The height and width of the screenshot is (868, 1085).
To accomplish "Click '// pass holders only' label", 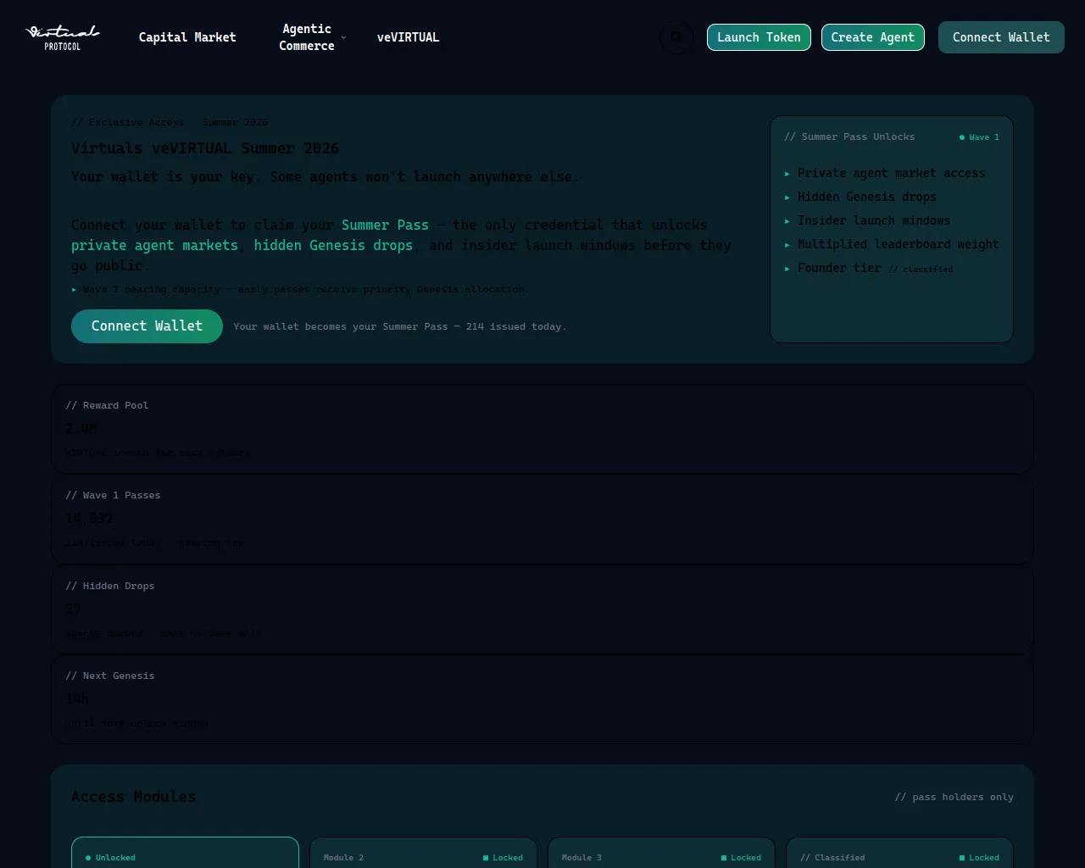I will point(954,797).
